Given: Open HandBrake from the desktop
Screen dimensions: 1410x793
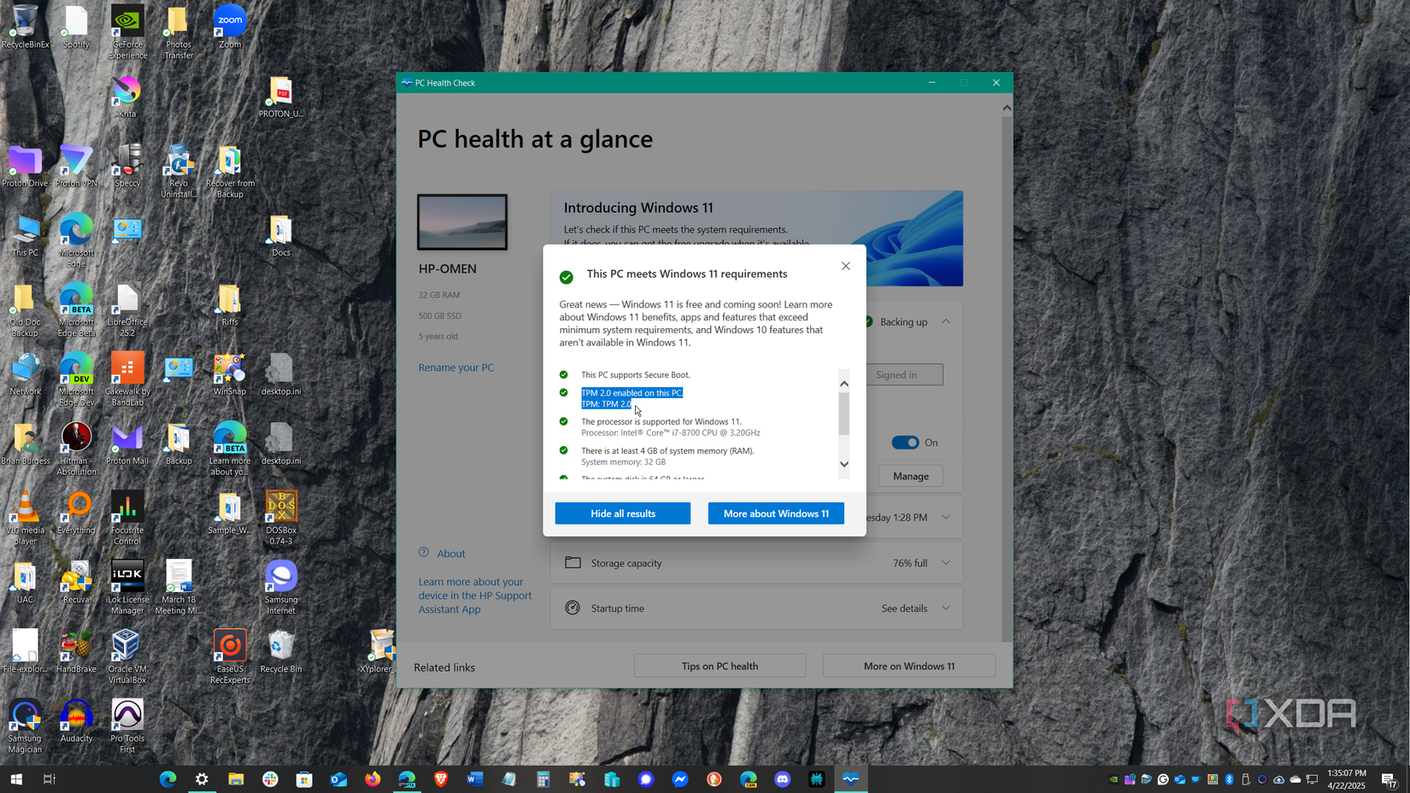Looking at the screenshot, I should (76, 645).
